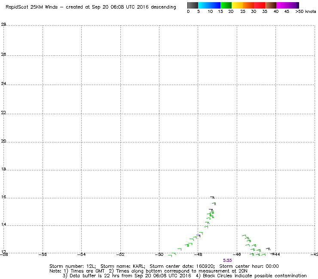318x279 pixels.
Task: Click the purple '5:55' swath time label
Action: tap(227, 261)
